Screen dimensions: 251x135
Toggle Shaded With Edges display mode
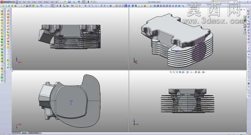[x=126, y=6]
